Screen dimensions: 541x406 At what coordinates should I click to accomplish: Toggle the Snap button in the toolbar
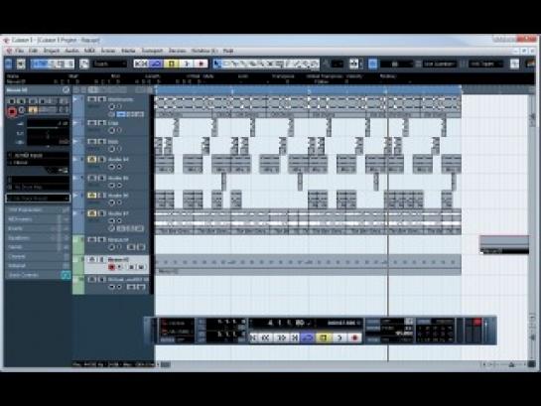click(x=372, y=64)
